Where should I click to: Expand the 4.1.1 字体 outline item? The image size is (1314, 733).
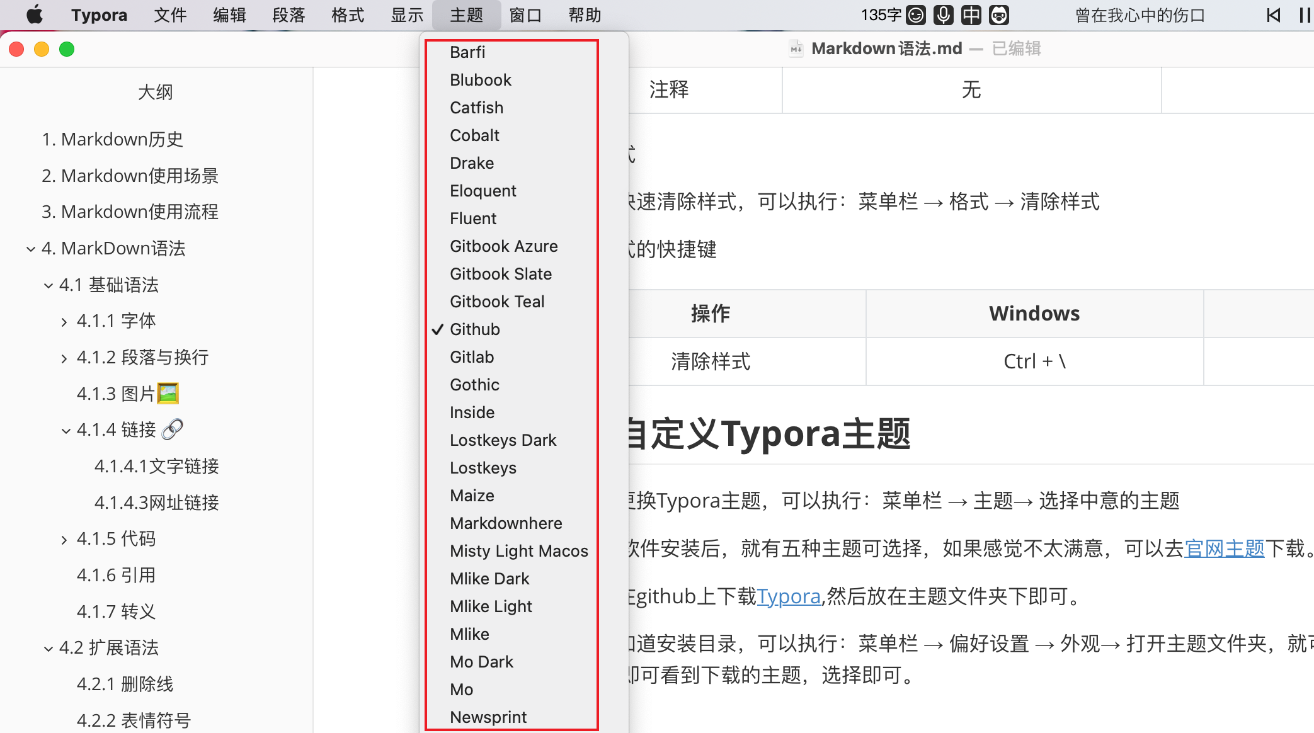click(x=64, y=322)
